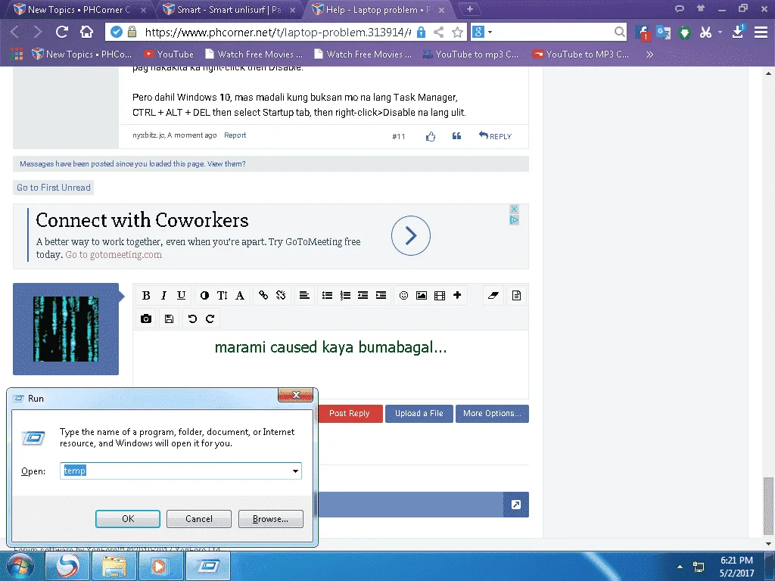Toggle Underline formatting in reply editor
The width and height of the screenshot is (775, 581).
[182, 296]
